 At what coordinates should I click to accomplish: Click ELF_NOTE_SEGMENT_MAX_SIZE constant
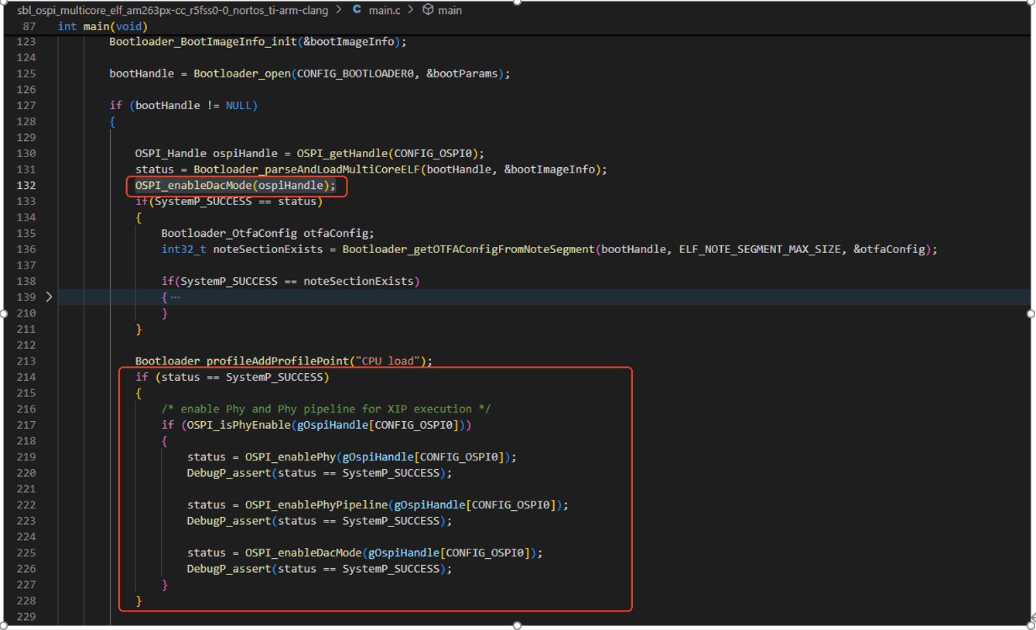click(x=760, y=249)
